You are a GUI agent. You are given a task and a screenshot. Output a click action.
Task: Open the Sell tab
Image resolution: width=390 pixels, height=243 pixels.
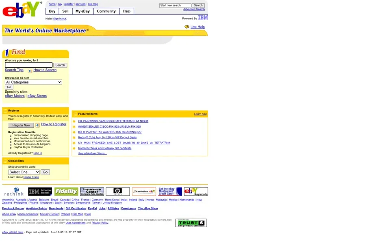coord(65,11)
